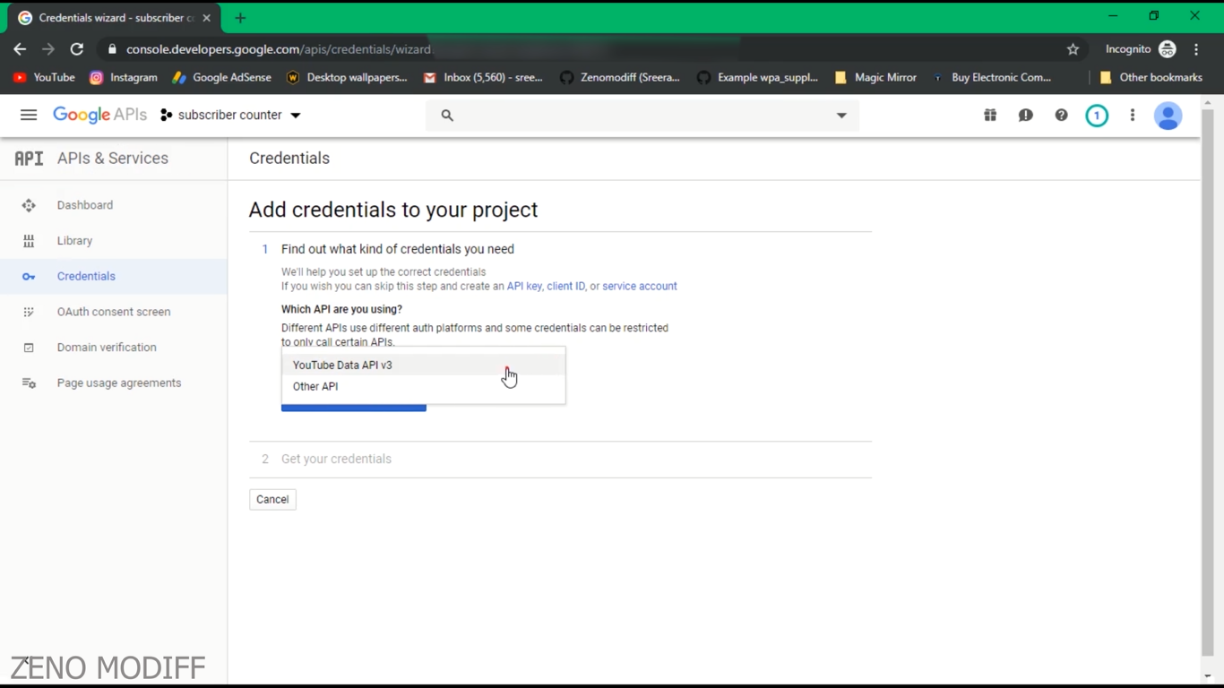
Task: Click the Page usage agreements icon
Action: [x=29, y=383]
